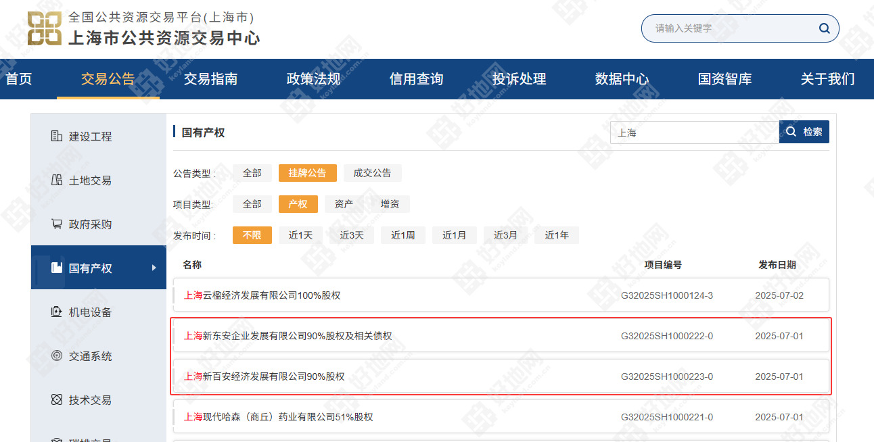Open 上海现代哈森（商丘）药业有限公司51%股权 listing
The height and width of the screenshot is (442, 874).
point(279,417)
